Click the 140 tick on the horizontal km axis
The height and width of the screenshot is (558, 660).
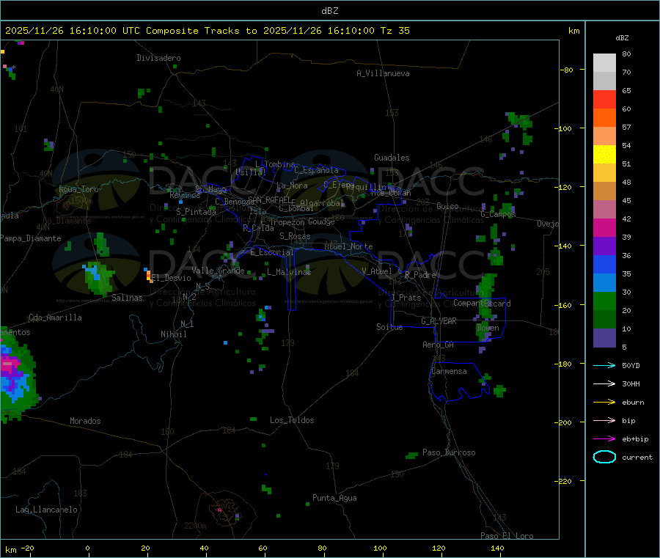[x=497, y=548]
